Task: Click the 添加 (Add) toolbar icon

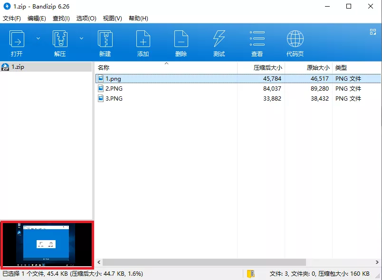Action: (x=143, y=39)
